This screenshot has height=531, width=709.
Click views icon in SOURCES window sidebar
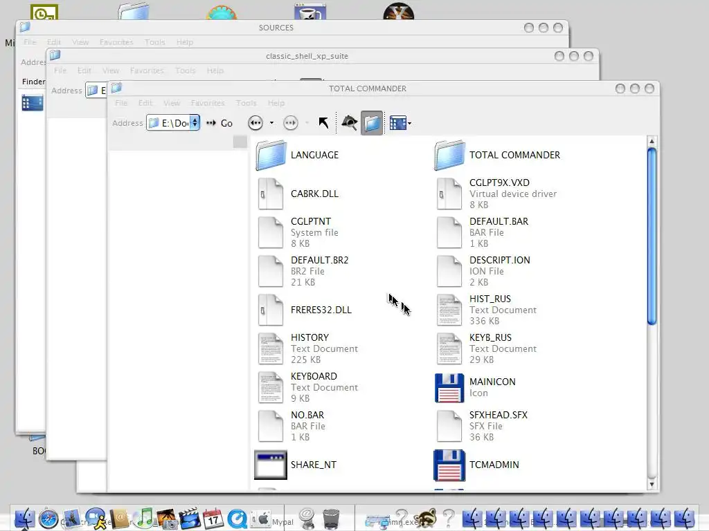(33, 102)
